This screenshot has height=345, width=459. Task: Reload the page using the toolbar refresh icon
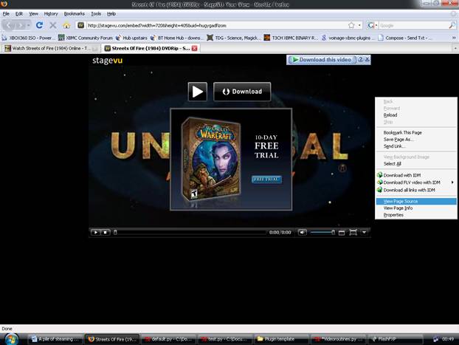(x=40, y=25)
